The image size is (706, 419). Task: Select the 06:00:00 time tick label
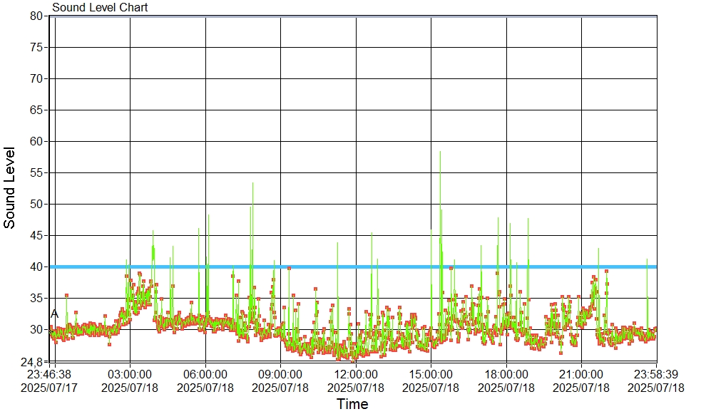pyautogui.click(x=205, y=374)
